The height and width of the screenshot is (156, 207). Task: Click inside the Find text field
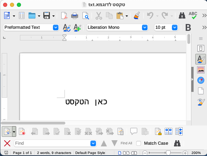point(52,143)
